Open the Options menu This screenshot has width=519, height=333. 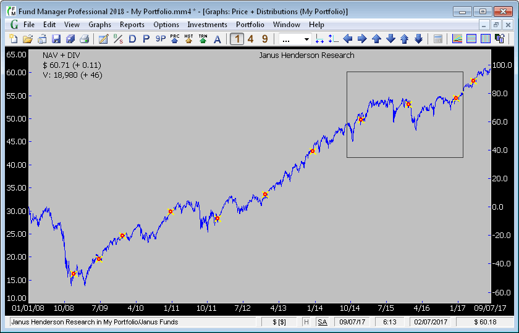(x=166, y=25)
